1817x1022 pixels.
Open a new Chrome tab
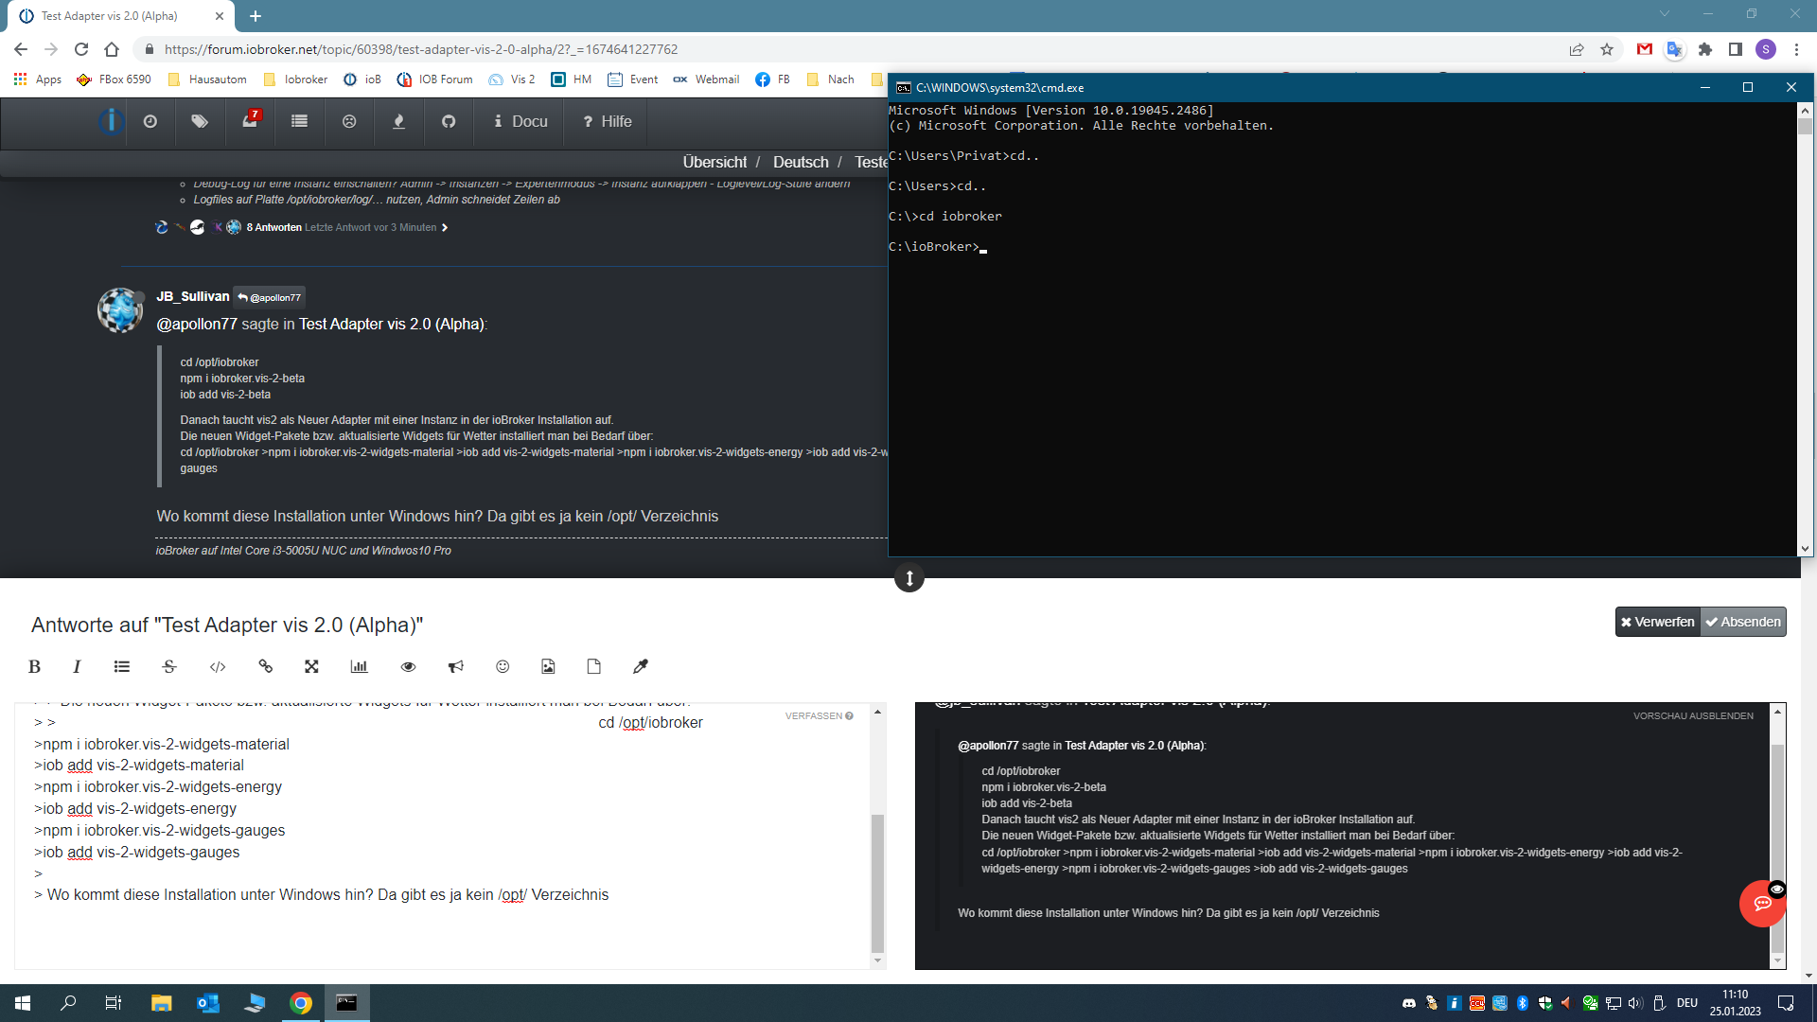coord(256,16)
